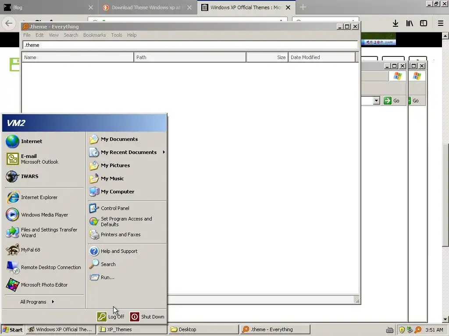The width and height of the screenshot is (449, 336).
Task: Switch to the Blog browser tab
Action: (49, 7)
